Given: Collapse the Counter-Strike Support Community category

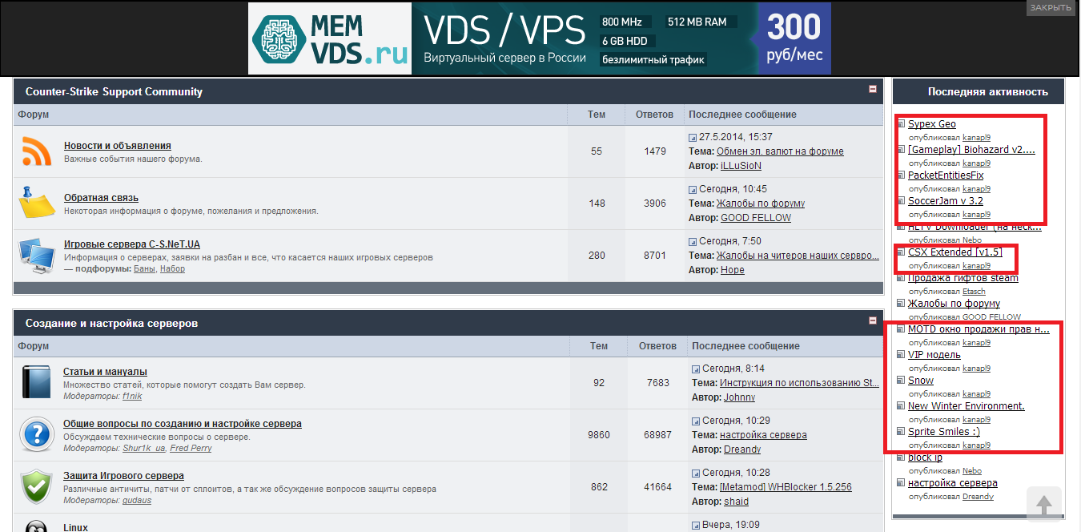Looking at the screenshot, I should click(873, 90).
